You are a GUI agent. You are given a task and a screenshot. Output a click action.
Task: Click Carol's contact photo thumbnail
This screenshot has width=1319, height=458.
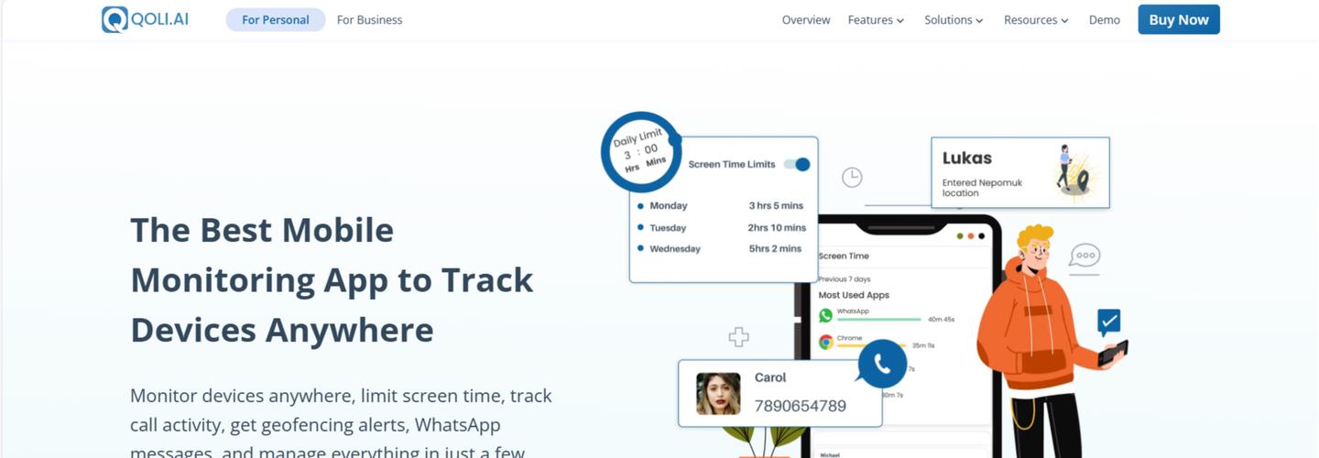click(718, 393)
